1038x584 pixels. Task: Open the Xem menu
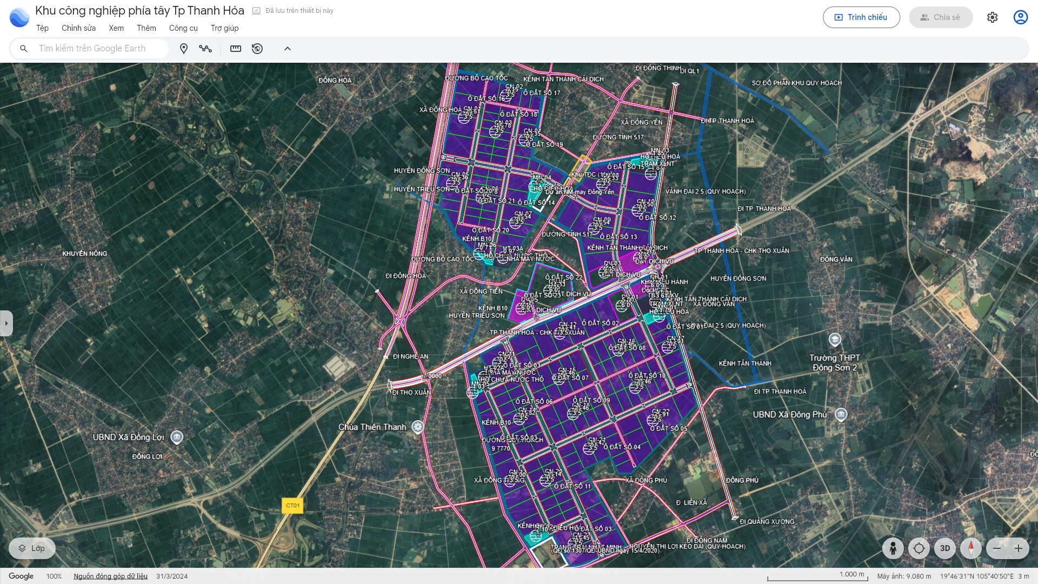coord(116,28)
